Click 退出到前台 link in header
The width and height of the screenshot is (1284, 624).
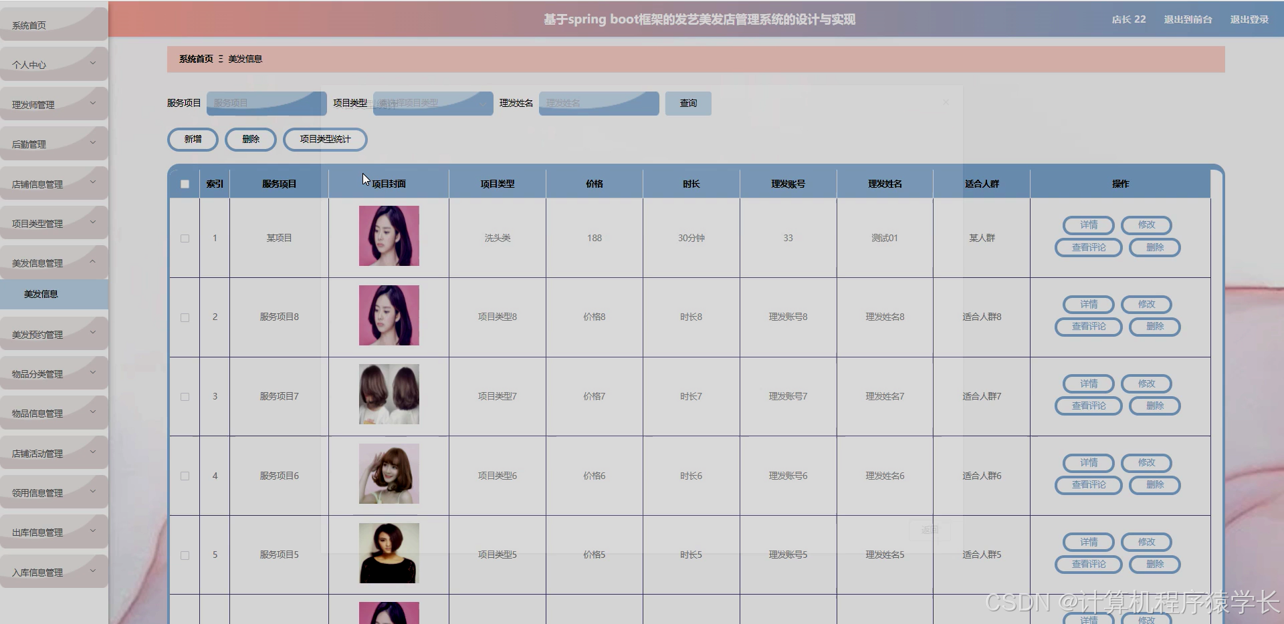point(1188,19)
